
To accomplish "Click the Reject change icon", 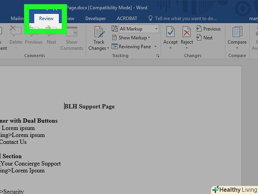I will click(x=187, y=32).
